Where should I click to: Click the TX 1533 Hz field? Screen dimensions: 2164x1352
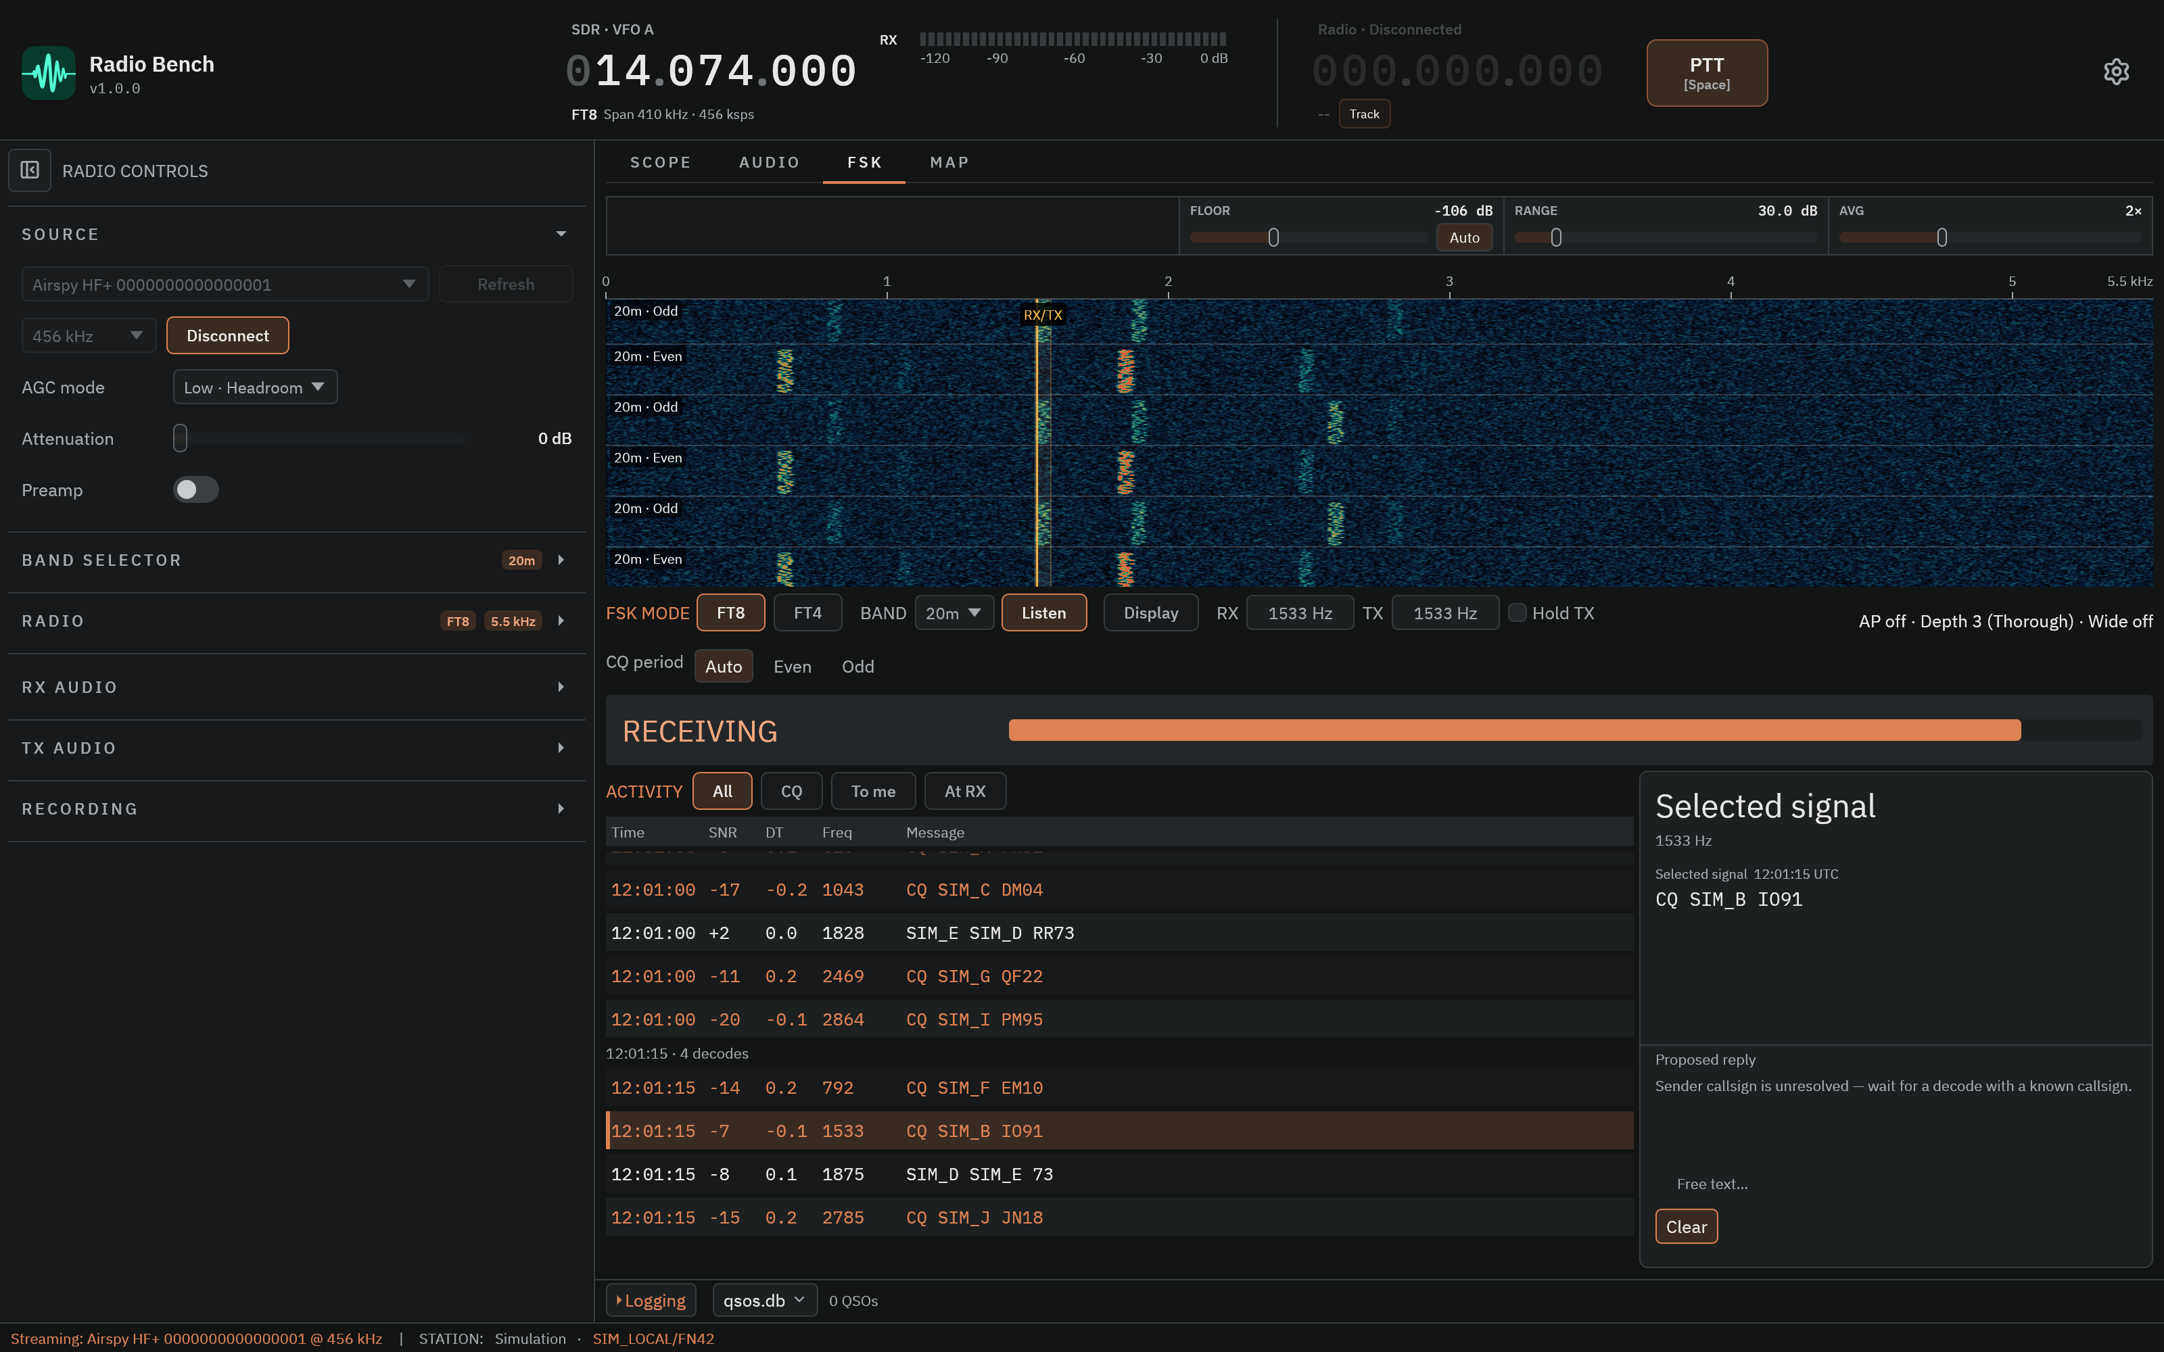(1445, 612)
